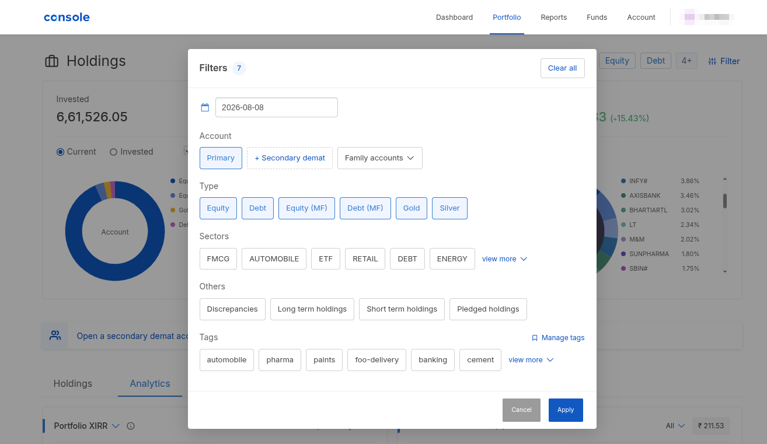Open the All dropdown near ₹ 211.53
The height and width of the screenshot is (444, 767).
point(675,426)
